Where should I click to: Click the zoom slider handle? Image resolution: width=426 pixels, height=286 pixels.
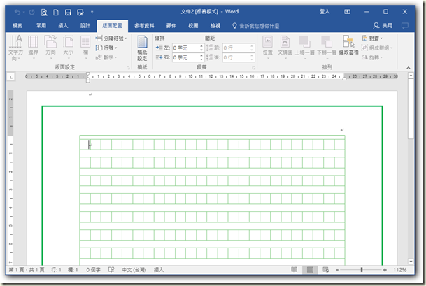coord(362,270)
